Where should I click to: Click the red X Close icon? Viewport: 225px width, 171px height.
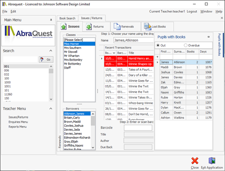195,161
